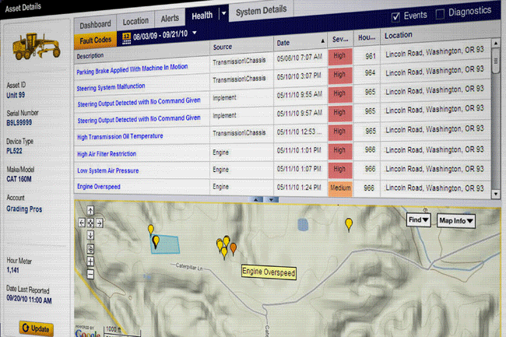Pan the map left with arrow
The height and width of the screenshot is (337, 506).
(x=82, y=223)
